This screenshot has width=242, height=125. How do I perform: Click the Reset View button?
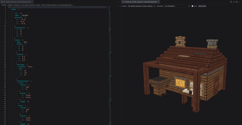pos(202,6)
